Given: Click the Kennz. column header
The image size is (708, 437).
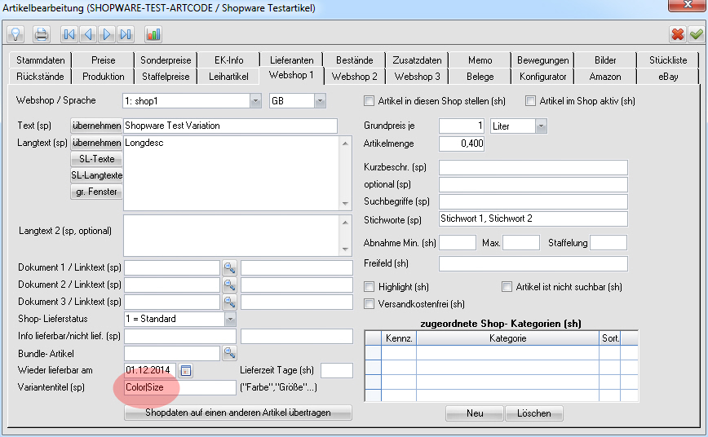Looking at the screenshot, I should (x=399, y=338).
